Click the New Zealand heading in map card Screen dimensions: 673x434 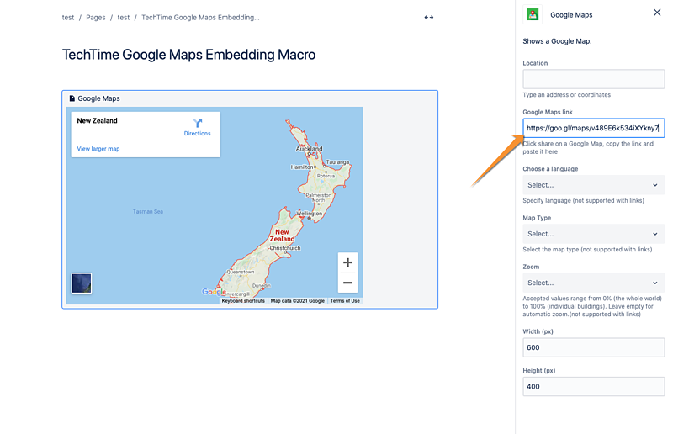click(x=97, y=120)
